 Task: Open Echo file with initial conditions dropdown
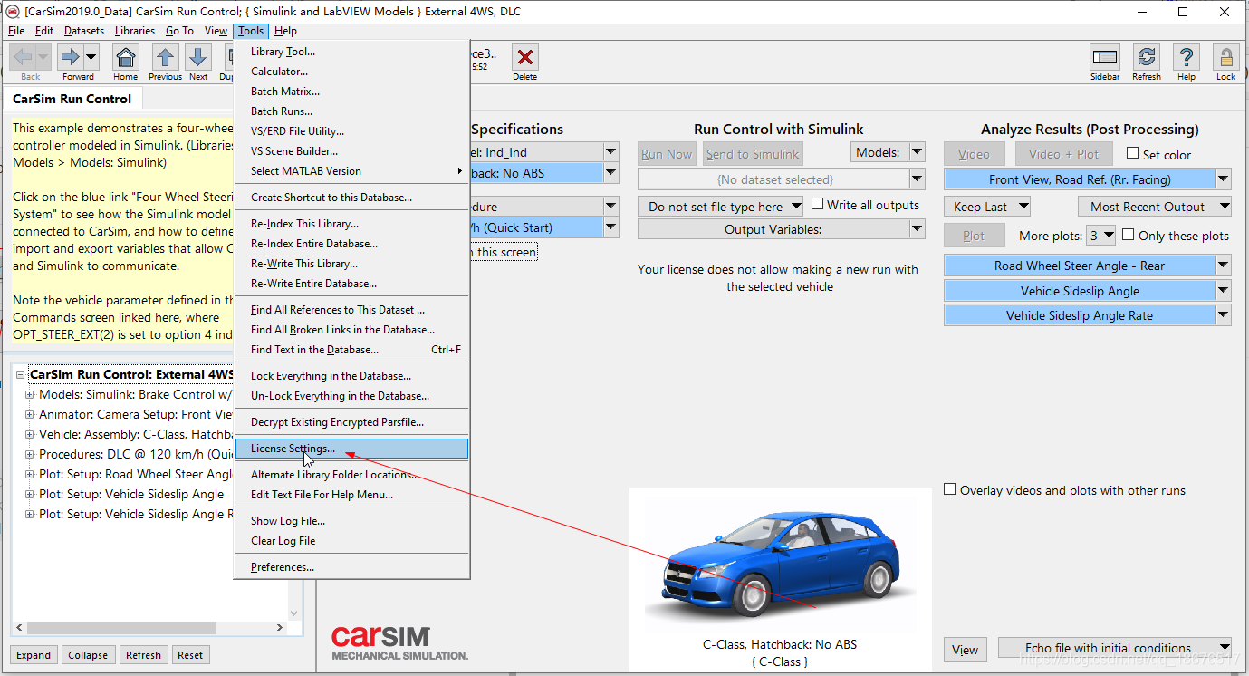(1115, 648)
